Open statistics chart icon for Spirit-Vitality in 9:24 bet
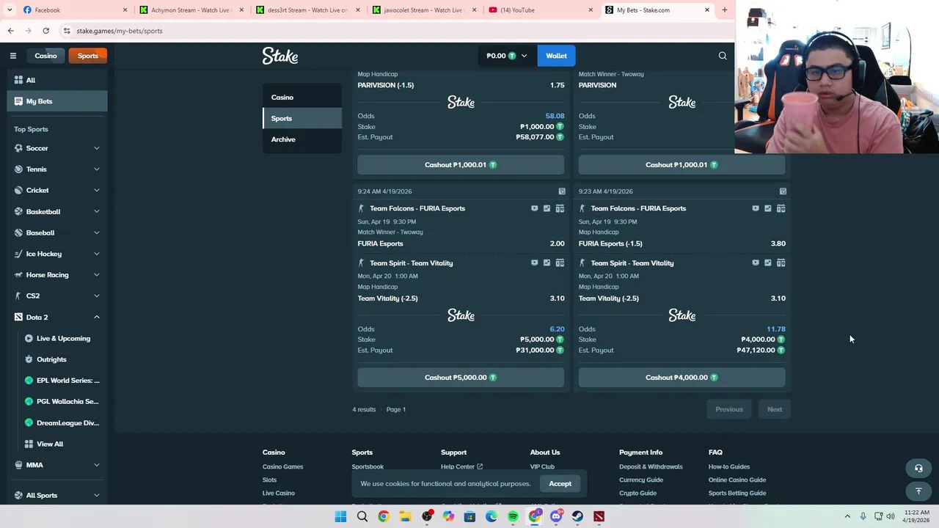This screenshot has width=939, height=528. tap(547, 263)
